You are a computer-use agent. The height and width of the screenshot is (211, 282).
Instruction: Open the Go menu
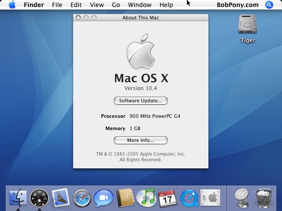[116, 5]
